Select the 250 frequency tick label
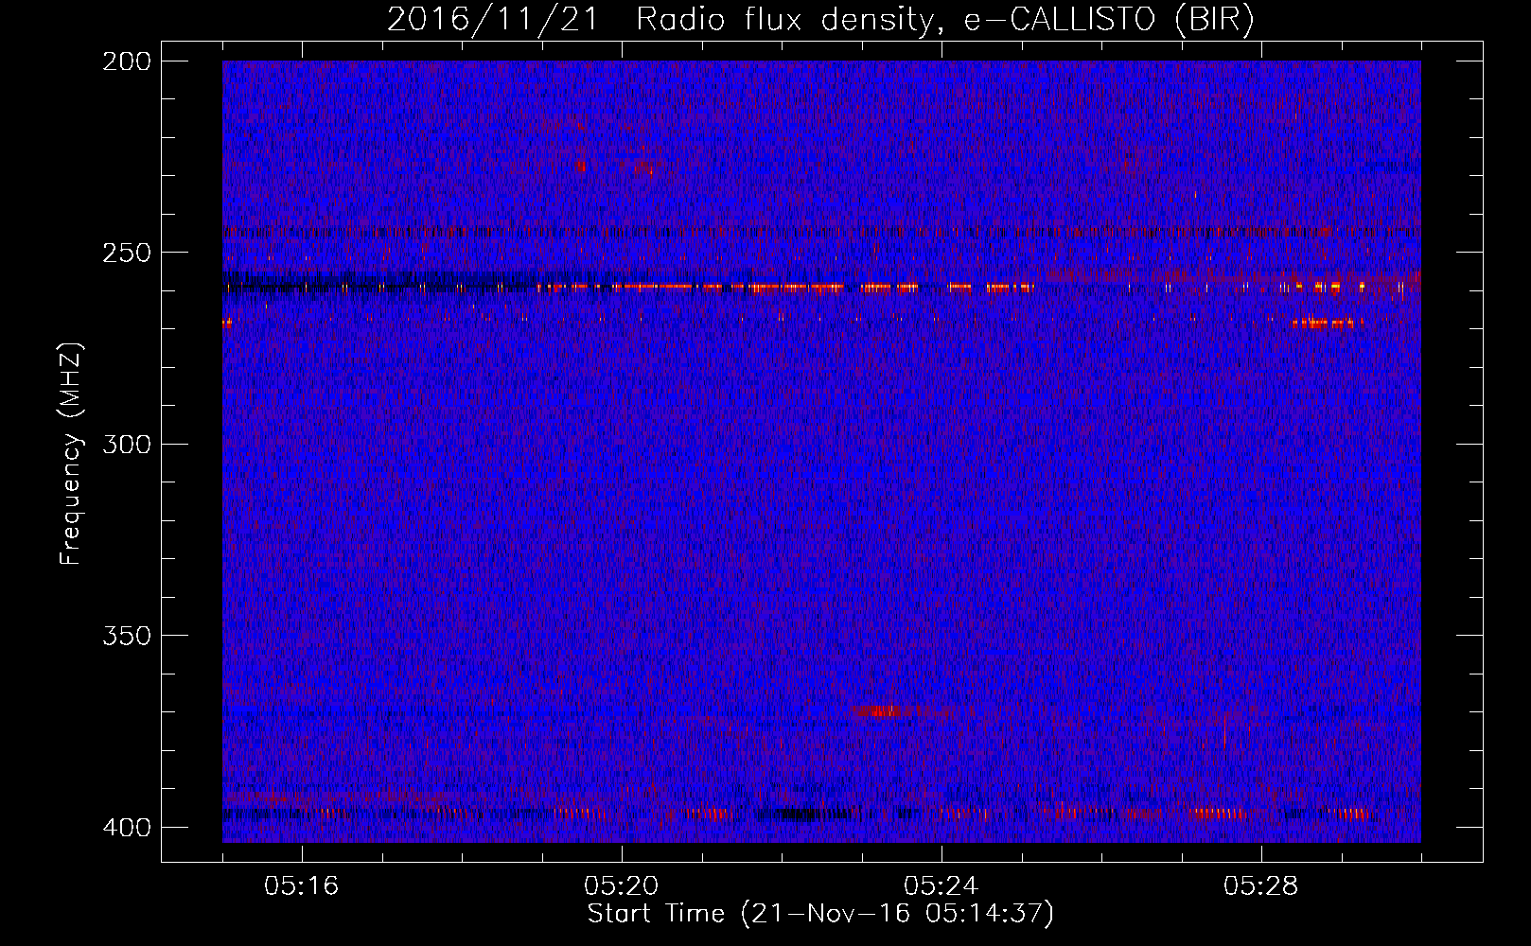 (x=126, y=253)
